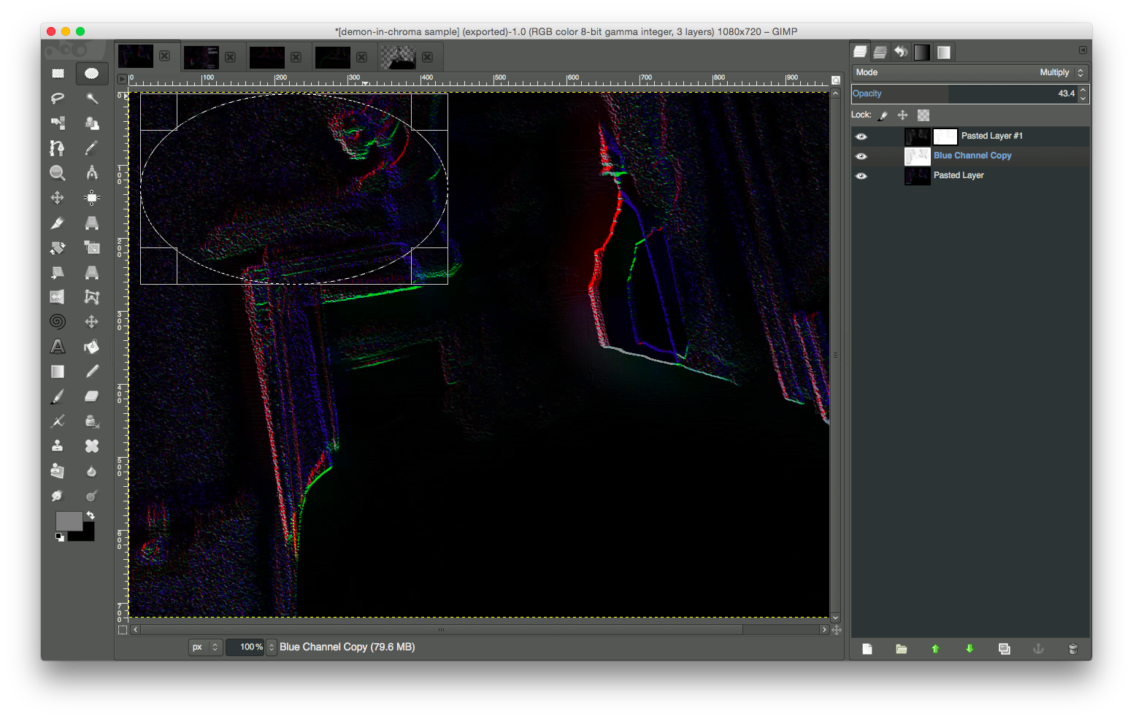Open the layer Mode dropdown

(970, 72)
